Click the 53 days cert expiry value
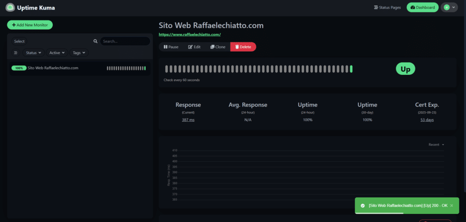Screen dimensions: 466x222 tap(427, 120)
